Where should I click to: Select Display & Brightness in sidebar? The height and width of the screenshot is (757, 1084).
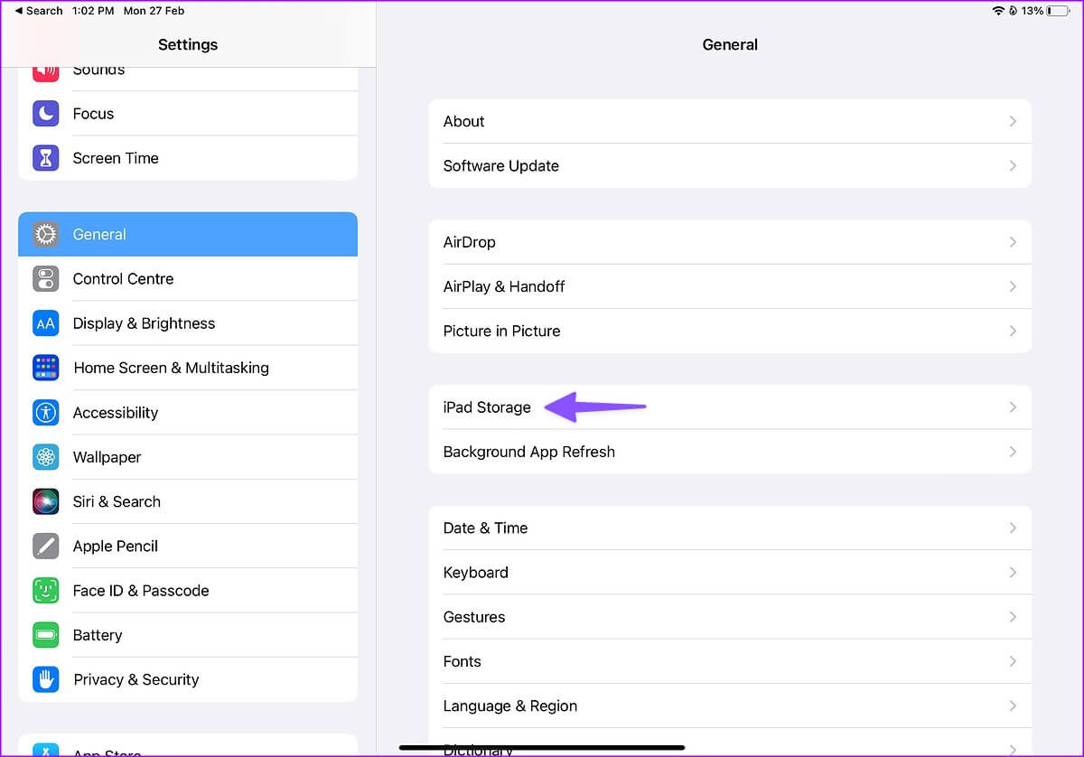[x=188, y=323]
